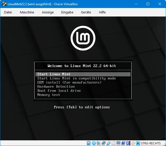Screen dimensions: 166x146
Task: Select Start Linux Mint boot entry
Action: 83,74
